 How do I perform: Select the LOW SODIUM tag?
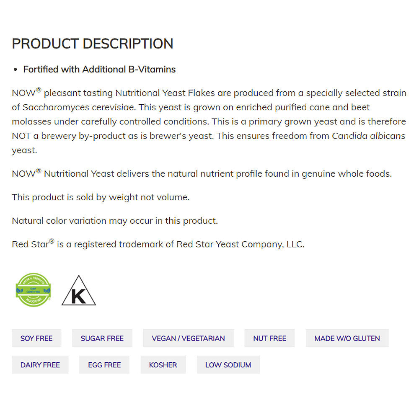(x=228, y=365)
